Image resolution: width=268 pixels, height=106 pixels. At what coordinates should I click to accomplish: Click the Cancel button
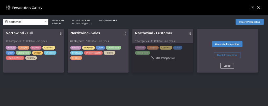pos(227,66)
